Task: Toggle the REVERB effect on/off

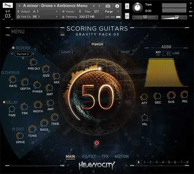Action: (x=13, y=48)
